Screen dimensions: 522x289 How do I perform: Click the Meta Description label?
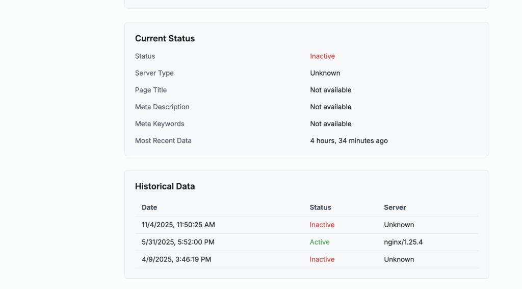point(162,107)
